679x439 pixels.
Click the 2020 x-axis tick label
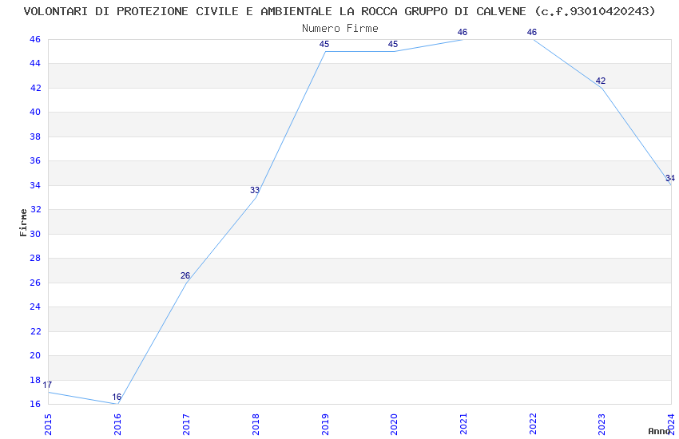394,425
